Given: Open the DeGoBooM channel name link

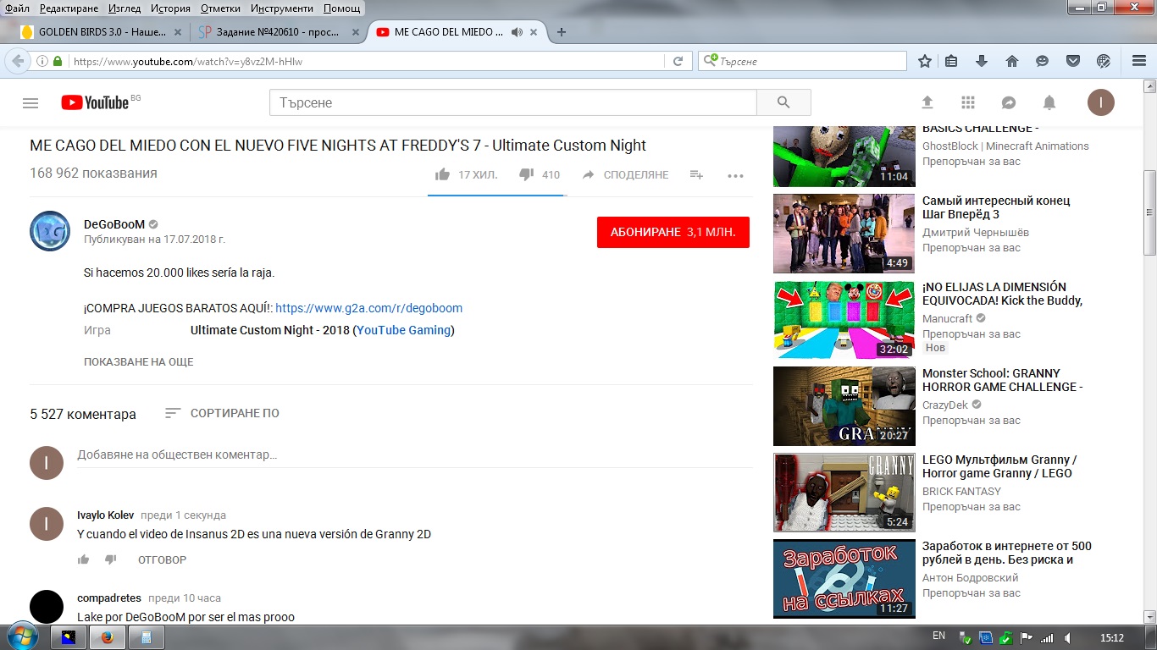Looking at the screenshot, I should 114,224.
